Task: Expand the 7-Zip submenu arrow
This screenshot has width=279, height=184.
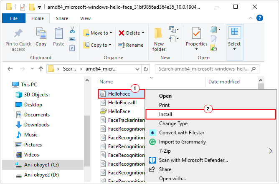Action: 271,151
